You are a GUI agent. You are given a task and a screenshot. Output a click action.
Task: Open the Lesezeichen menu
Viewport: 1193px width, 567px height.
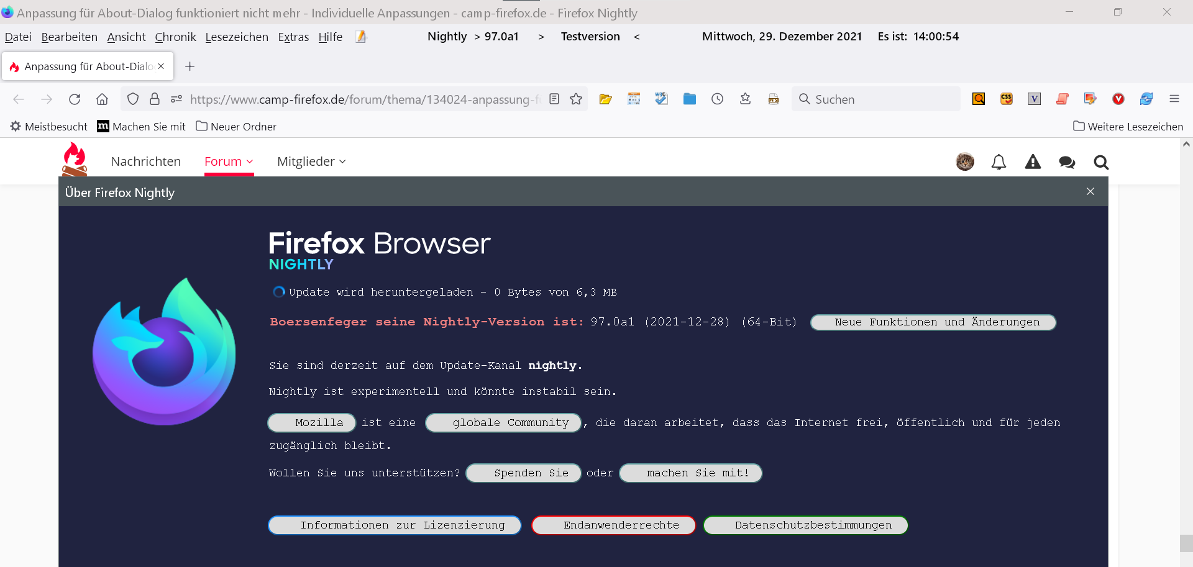(237, 37)
